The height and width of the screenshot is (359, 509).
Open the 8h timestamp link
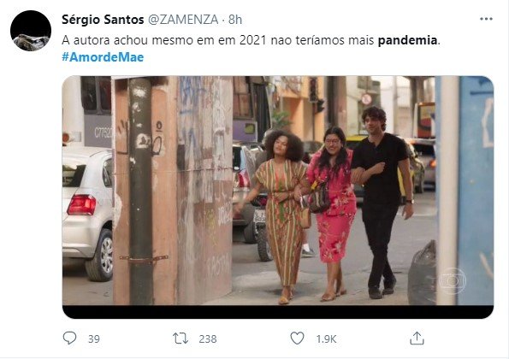click(235, 20)
